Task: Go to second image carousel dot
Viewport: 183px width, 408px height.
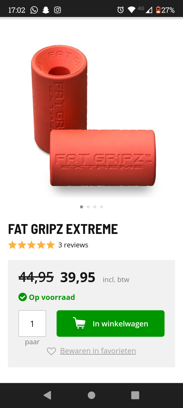Action: tap(88, 207)
